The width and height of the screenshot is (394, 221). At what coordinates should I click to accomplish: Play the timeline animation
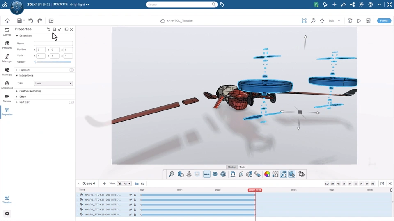[x=350, y=184]
